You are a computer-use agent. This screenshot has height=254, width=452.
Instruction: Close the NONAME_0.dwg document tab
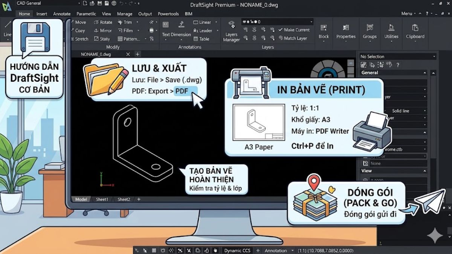point(128,54)
